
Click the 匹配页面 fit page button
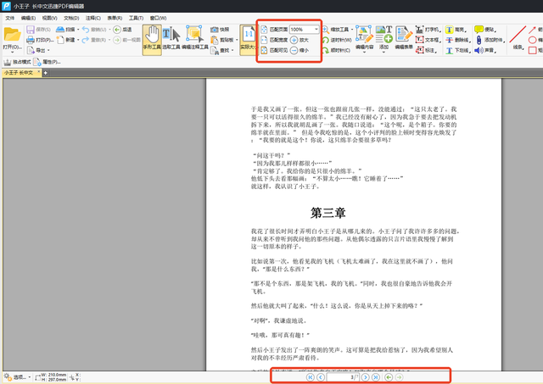(274, 30)
